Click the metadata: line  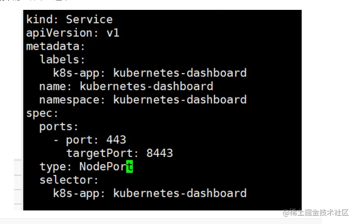56,46
